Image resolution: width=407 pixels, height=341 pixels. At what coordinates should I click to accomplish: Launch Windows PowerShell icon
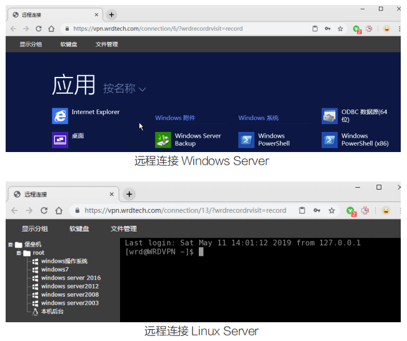click(x=246, y=140)
